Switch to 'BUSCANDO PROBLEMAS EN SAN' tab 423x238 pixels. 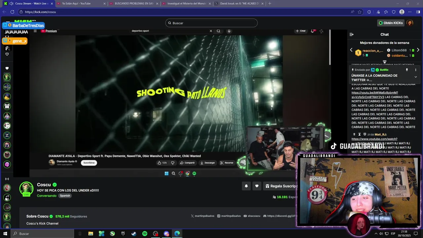134,3
